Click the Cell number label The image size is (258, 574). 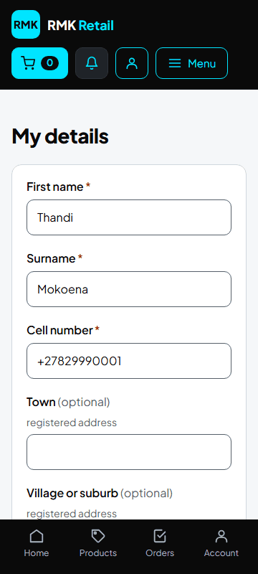click(x=60, y=330)
